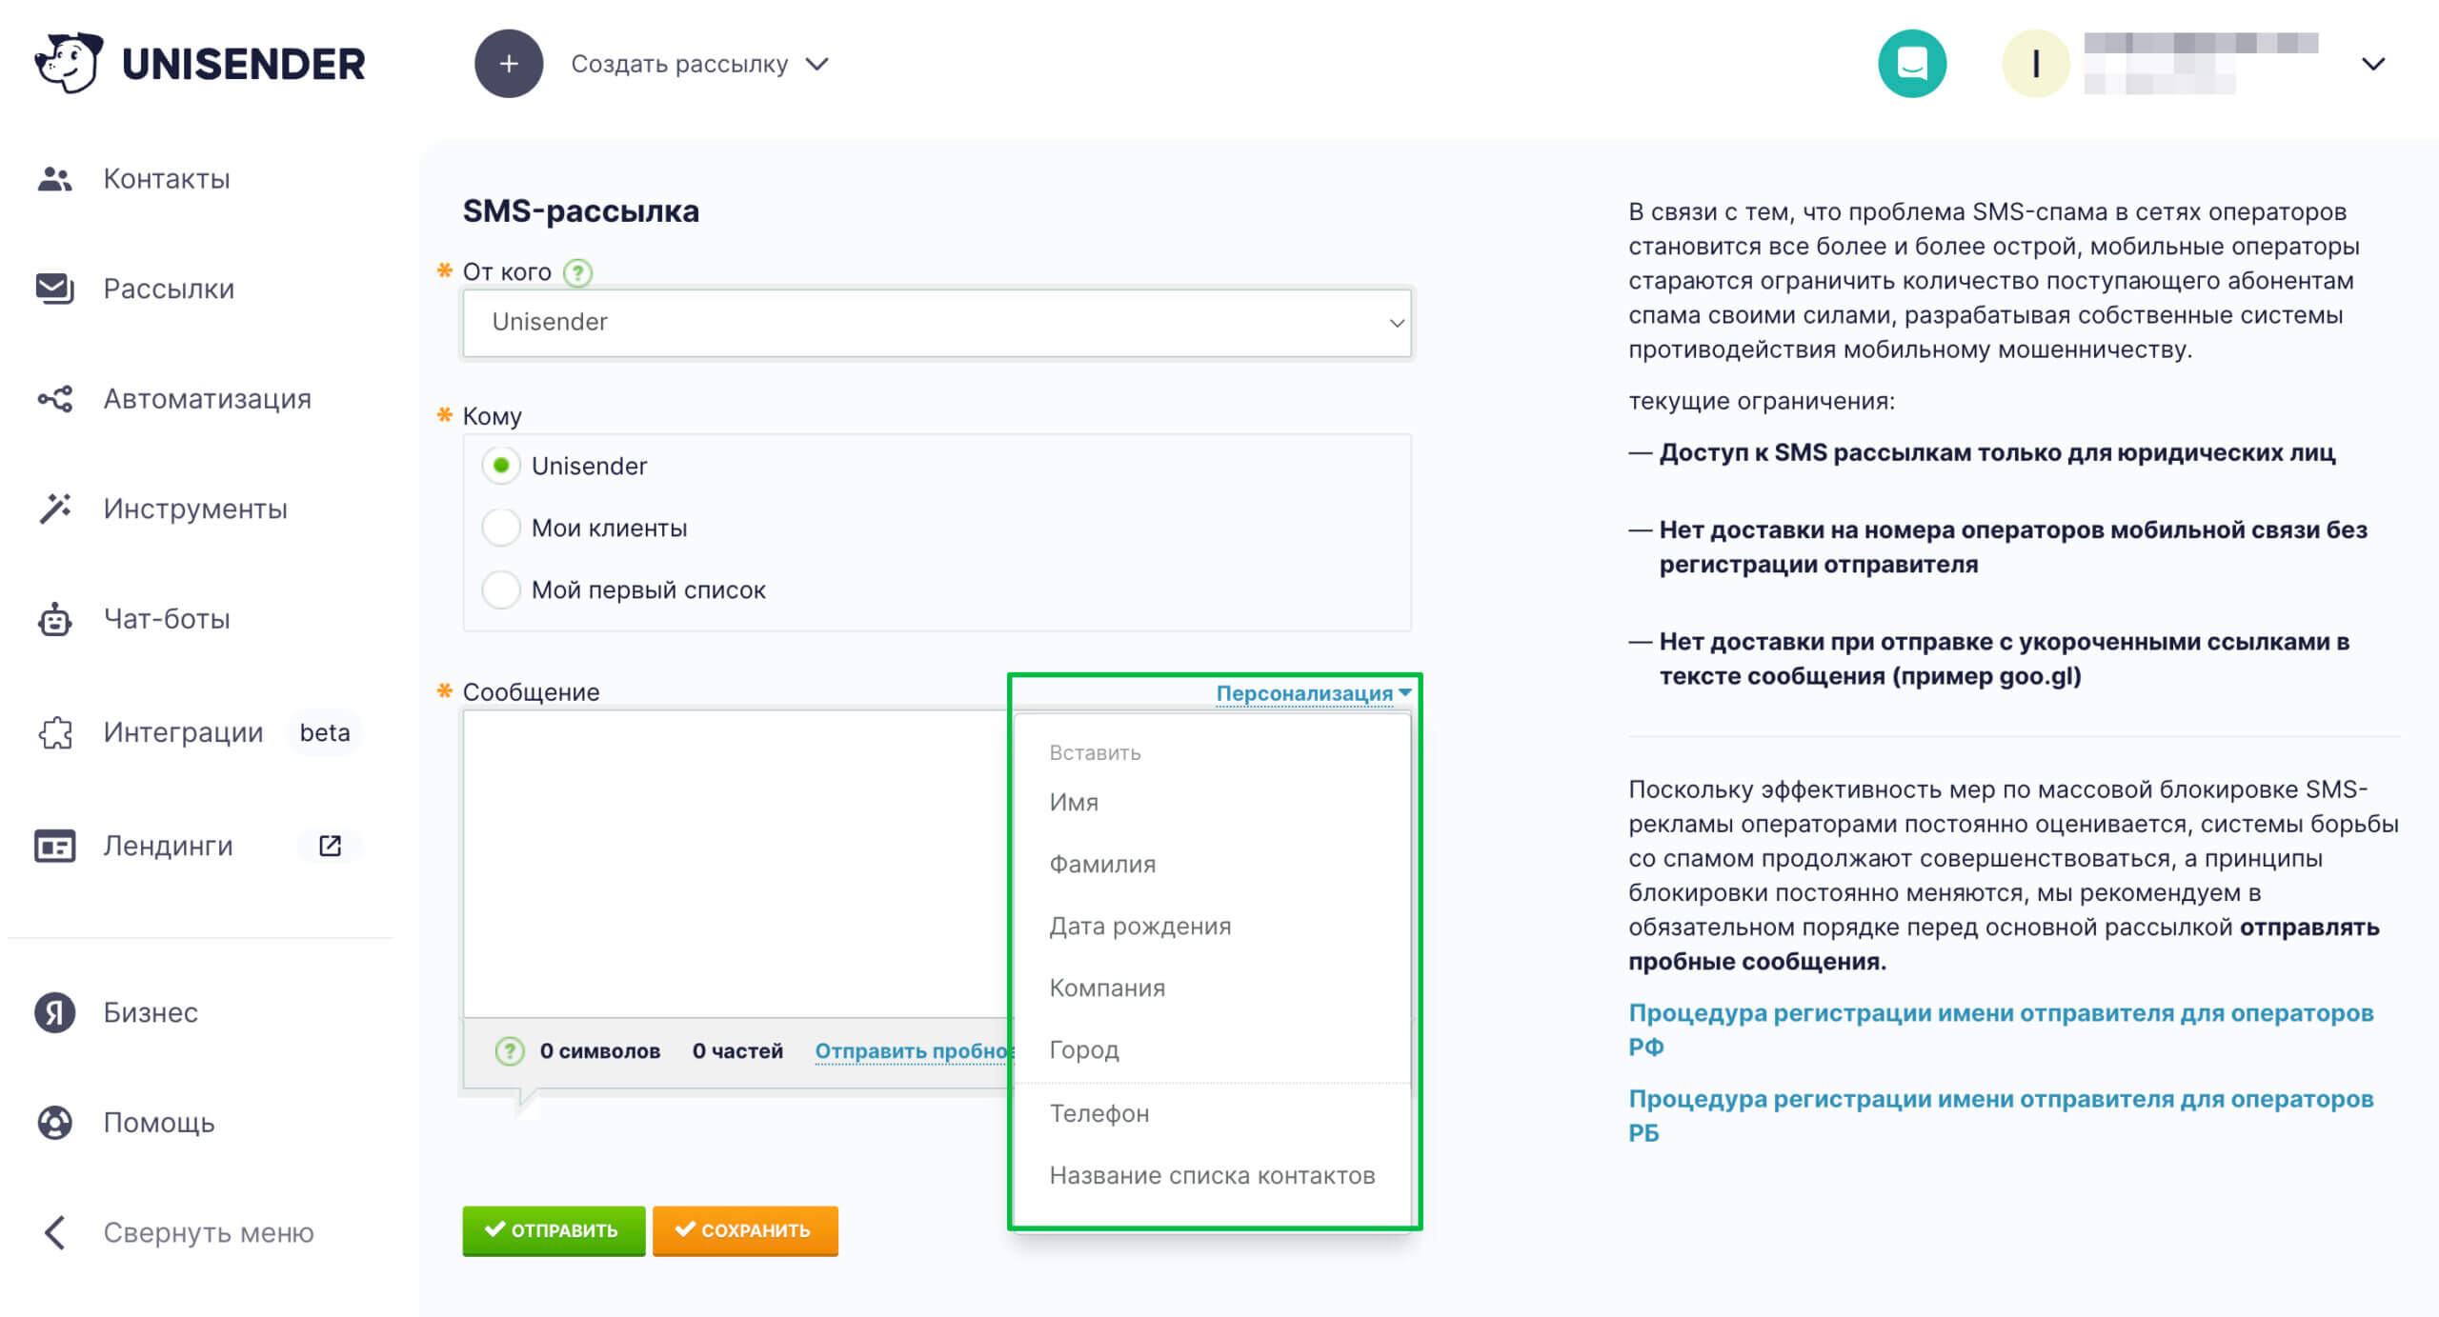Viewport: 2439px width, 1317px height.
Task: Select Мой первый список option
Action: tap(500, 590)
